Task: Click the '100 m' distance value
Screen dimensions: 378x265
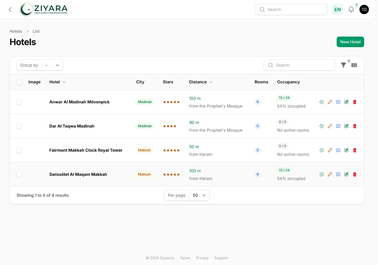Action: coord(195,171)
